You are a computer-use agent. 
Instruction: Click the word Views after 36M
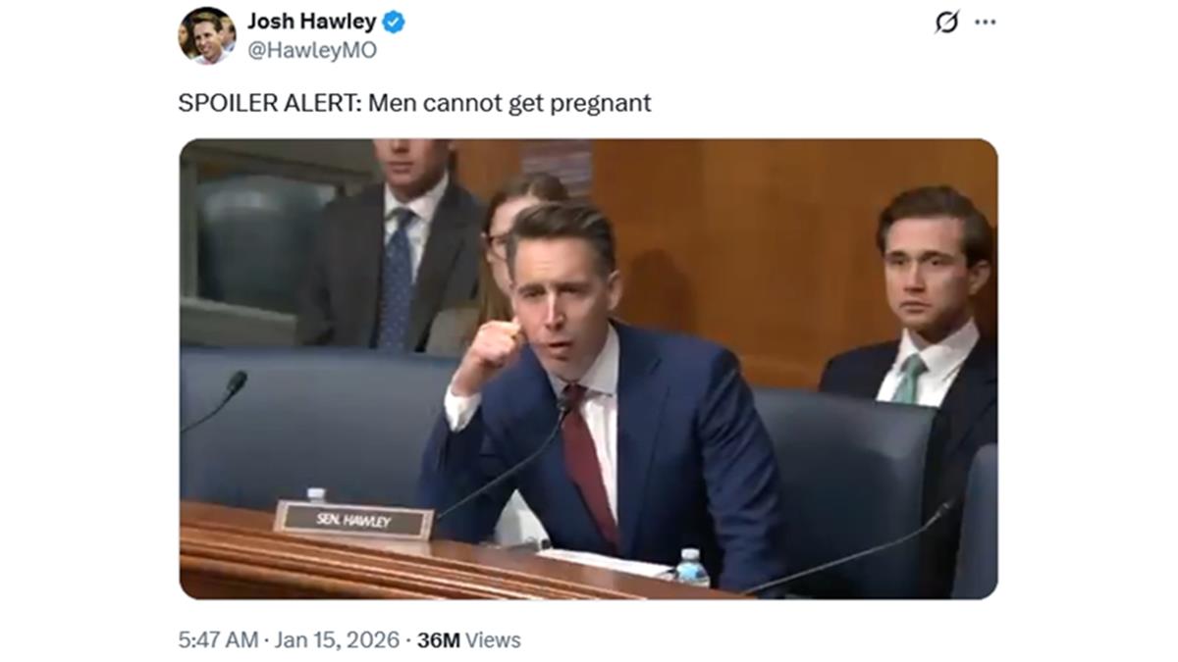click(x=493, y=640)
